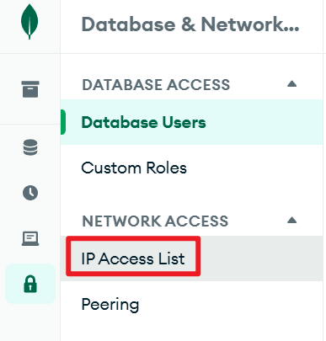Click the light green tile behind the padlock
Viewport: 326px width, 341px height.
click(x=30, y=284)
